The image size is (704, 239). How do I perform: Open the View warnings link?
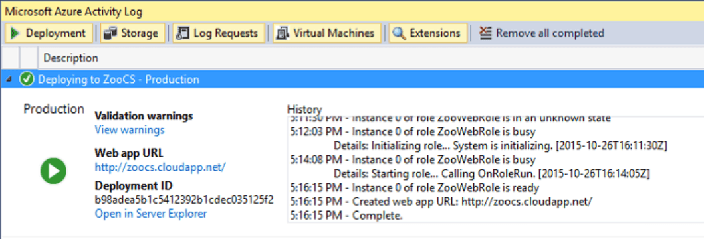tap(130, 130)
